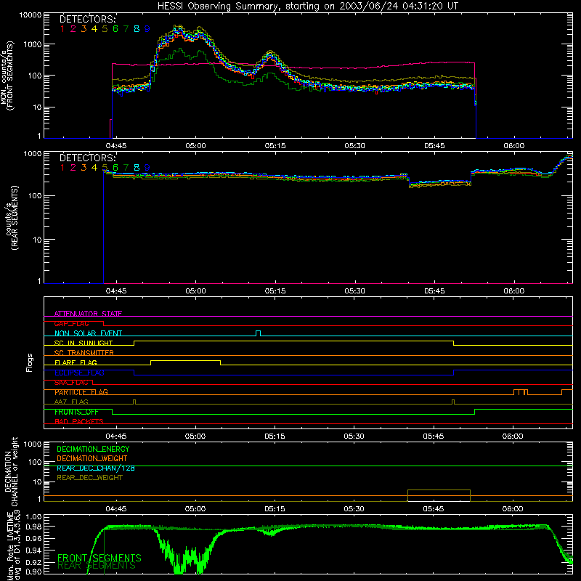Click the 05:30 tick under the rear segments plot

click(x=354, y=291)
